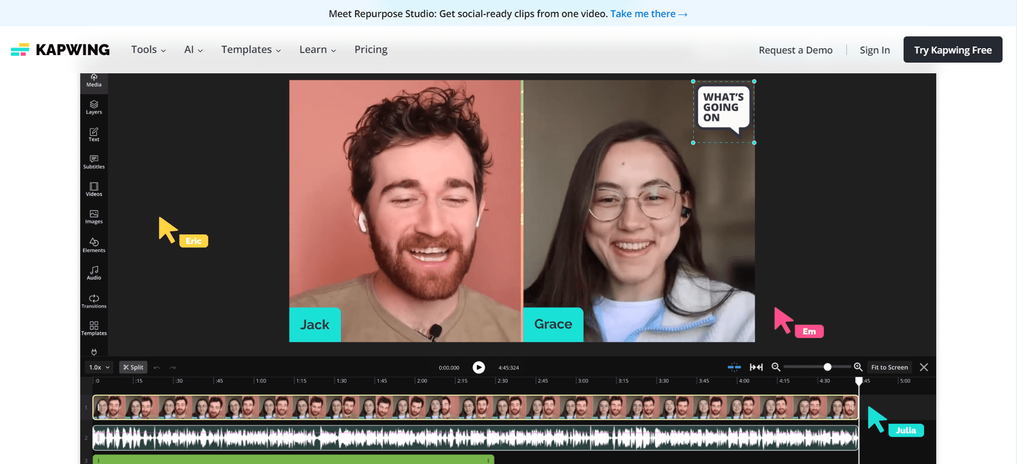This screenshot has width=1017, height=464.
Task: Click the zoom out magnifier icon
Action: (x=776, y=367)
